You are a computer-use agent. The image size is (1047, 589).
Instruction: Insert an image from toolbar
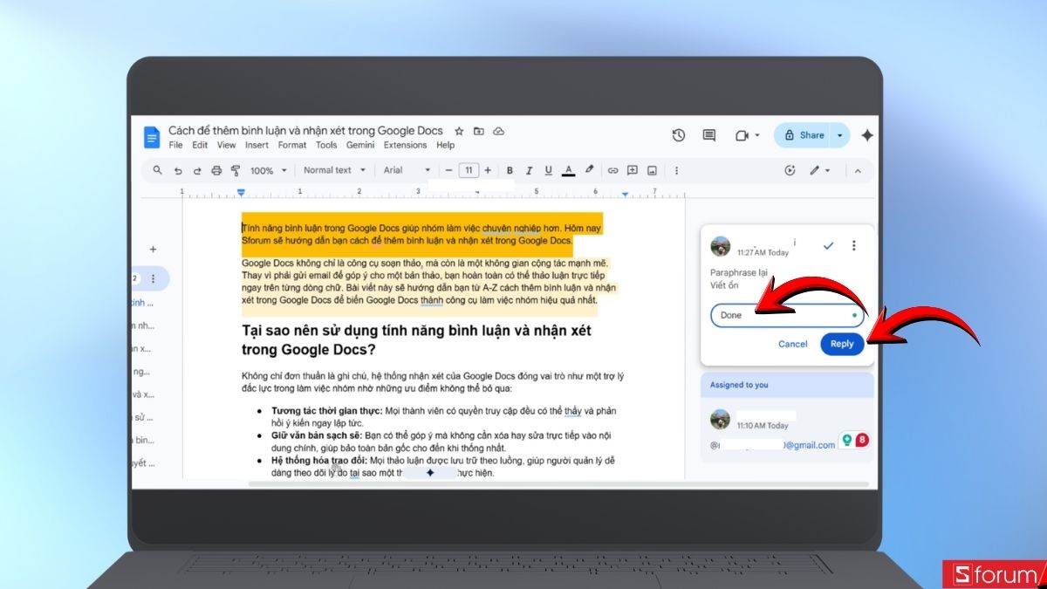[653, 170]
